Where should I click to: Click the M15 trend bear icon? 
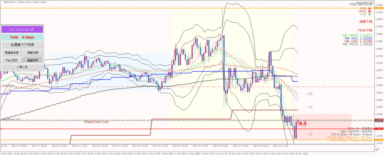click(369, 11)
